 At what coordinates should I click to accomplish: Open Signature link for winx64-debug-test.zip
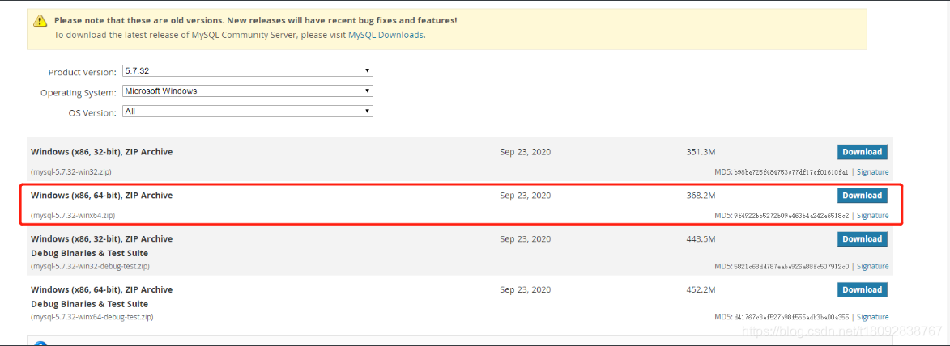pyautogui.click(x=872, y=317)
